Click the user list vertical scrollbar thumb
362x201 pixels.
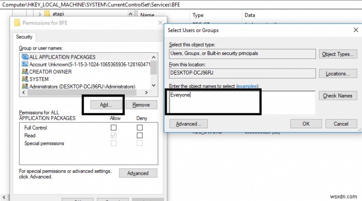[153, 68]
